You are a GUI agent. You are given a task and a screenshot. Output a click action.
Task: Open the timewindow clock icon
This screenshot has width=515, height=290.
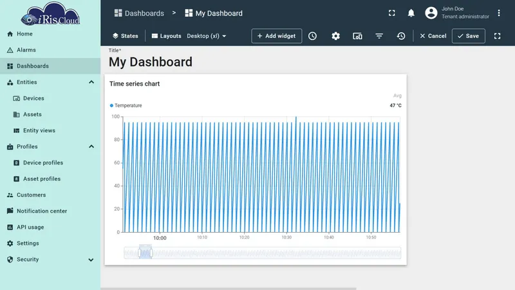[312, 36]
